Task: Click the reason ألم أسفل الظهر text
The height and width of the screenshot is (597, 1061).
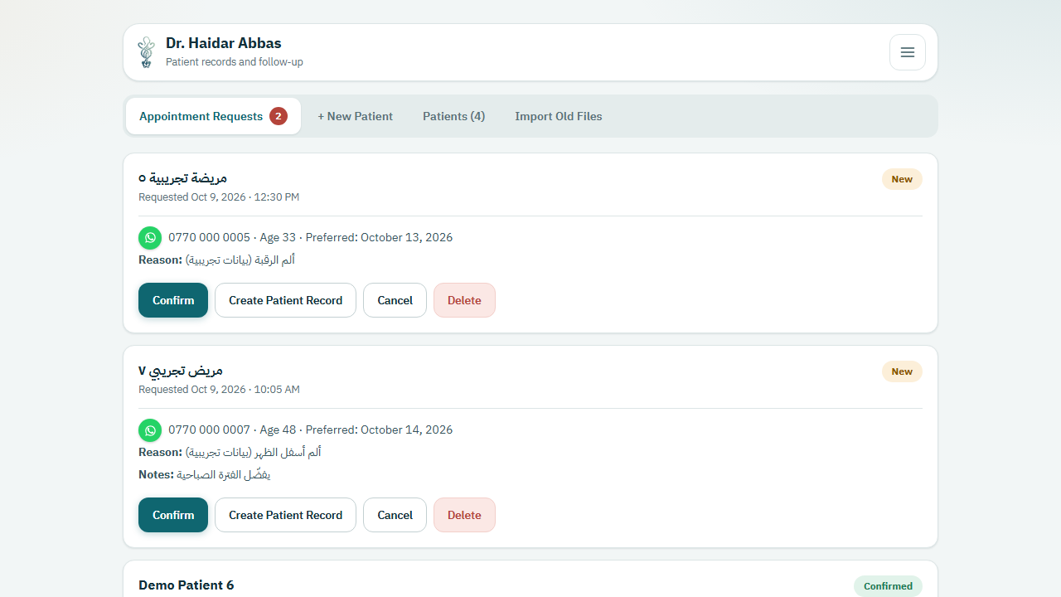Action: tap(254, 453)
